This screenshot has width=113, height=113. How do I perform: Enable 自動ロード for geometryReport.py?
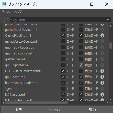pos(81,47)
